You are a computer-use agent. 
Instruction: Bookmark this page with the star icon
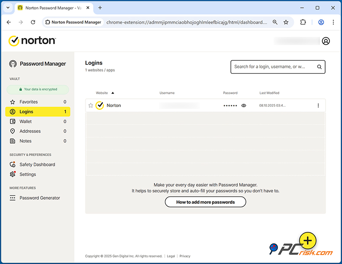point(286,22)
